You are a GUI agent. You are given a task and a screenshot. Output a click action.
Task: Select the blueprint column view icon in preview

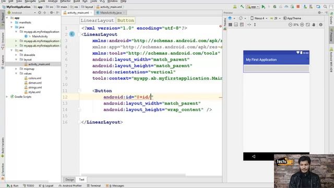230,25
